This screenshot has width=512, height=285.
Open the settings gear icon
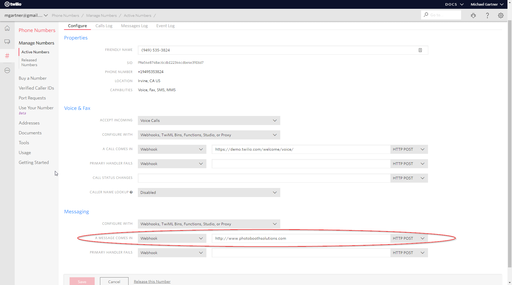[x=501, y=15]
